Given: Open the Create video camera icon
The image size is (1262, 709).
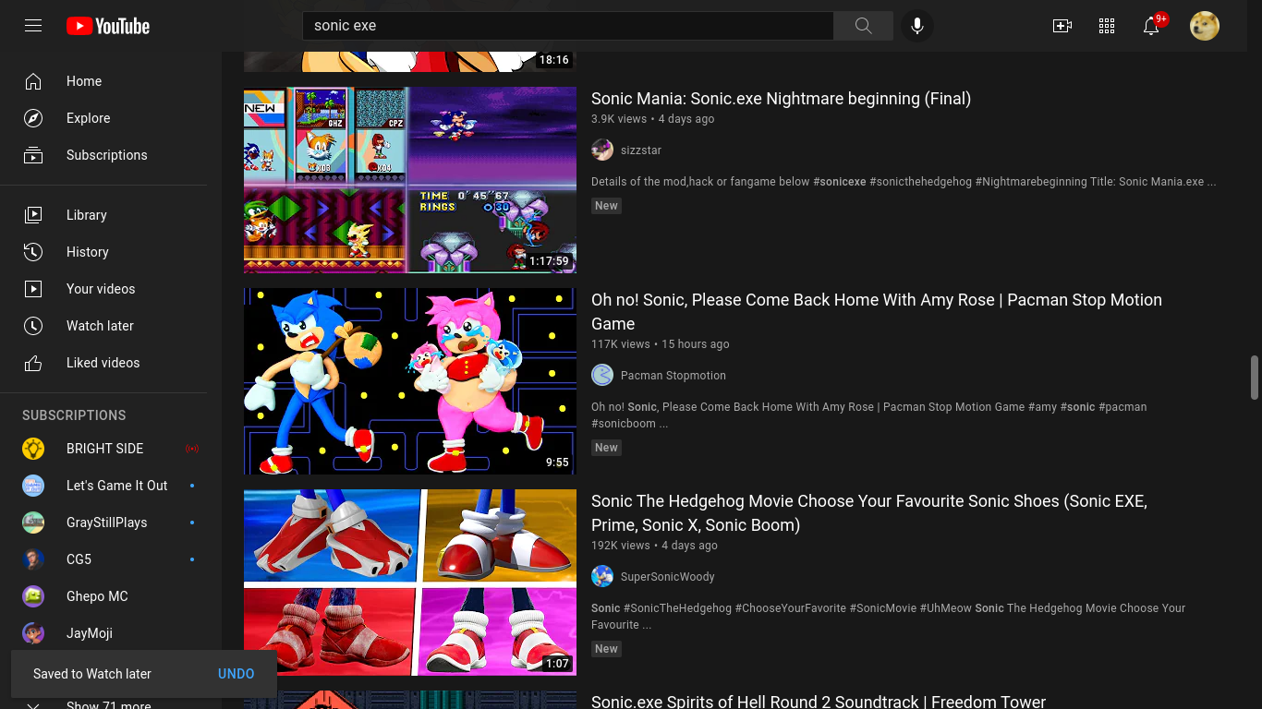Looking at the screenshot, I should point(1062,26).
